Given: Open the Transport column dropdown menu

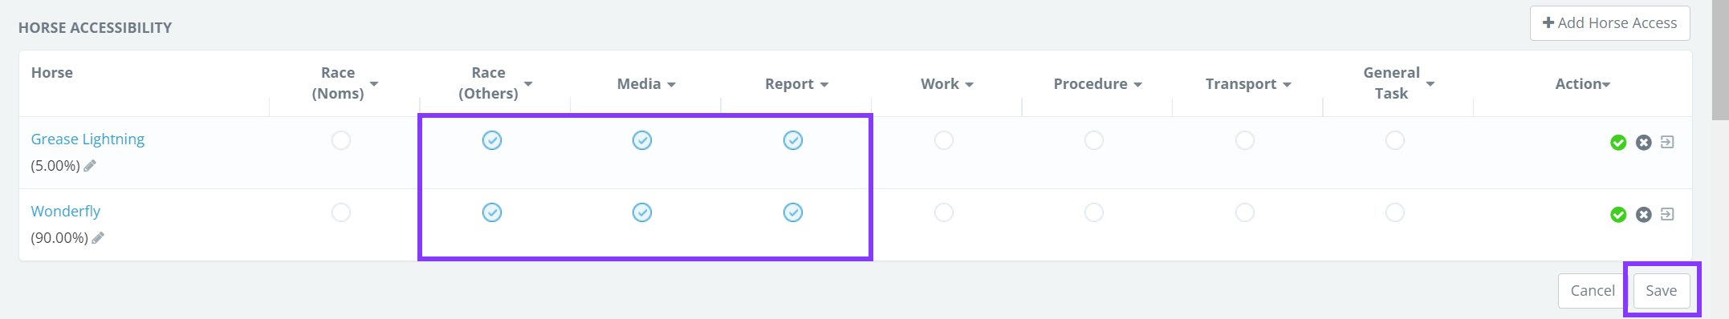Looking at the screenshot, I should coord(1287,84).
